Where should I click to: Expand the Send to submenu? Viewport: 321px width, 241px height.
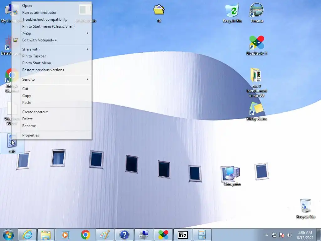click(52, 79)
